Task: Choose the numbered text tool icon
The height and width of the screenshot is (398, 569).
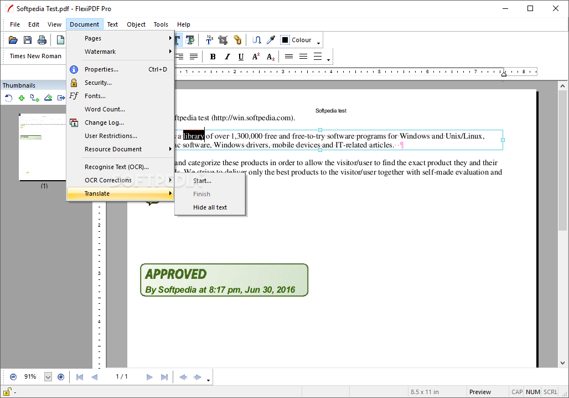Action: [209, 40]
